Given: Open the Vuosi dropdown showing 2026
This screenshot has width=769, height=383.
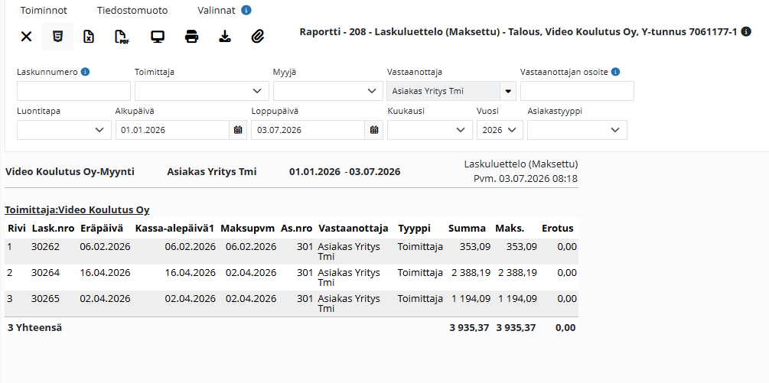Looking at the screenshot, I should tap(500, 130).
